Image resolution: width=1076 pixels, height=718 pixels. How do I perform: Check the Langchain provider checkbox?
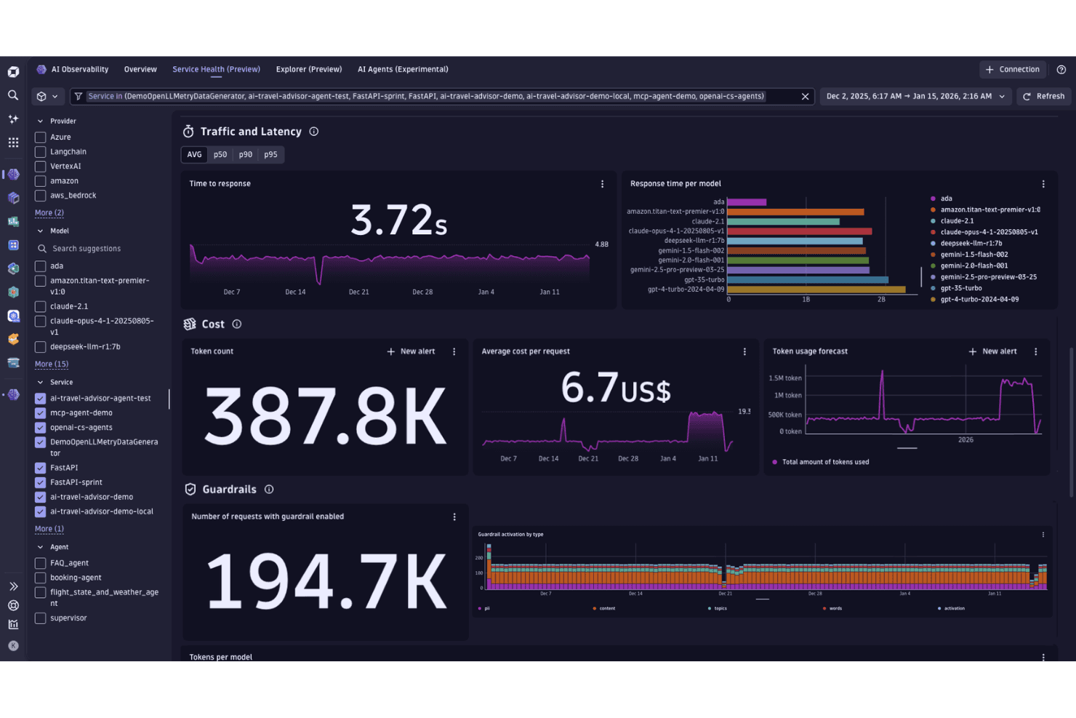41,152
